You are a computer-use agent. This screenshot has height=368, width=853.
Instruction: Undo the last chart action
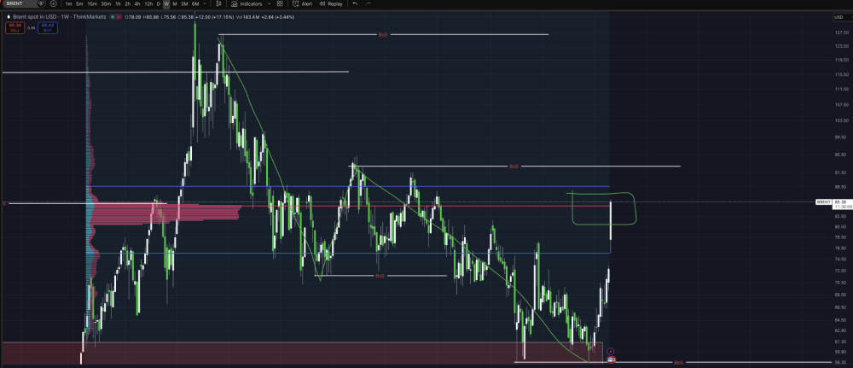[355, 3]
